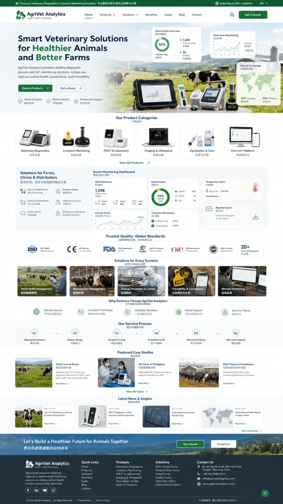The width and height of the screenshot is (283, 504).
Task: Select the Sheep & Goat Farms icon
Action: (x=24, y=202)
